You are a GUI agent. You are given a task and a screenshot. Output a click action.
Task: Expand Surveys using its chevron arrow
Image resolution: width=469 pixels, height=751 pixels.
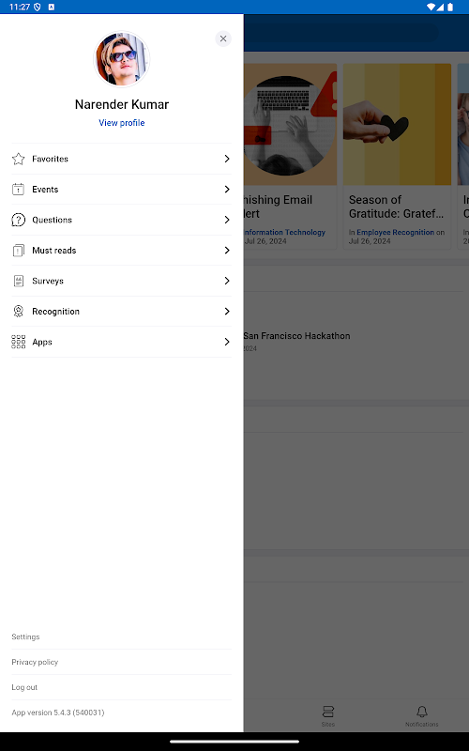click(227, 281)
